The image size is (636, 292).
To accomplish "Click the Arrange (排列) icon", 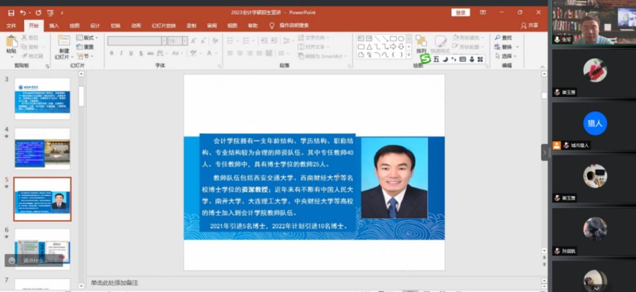I will click(421, 41).
